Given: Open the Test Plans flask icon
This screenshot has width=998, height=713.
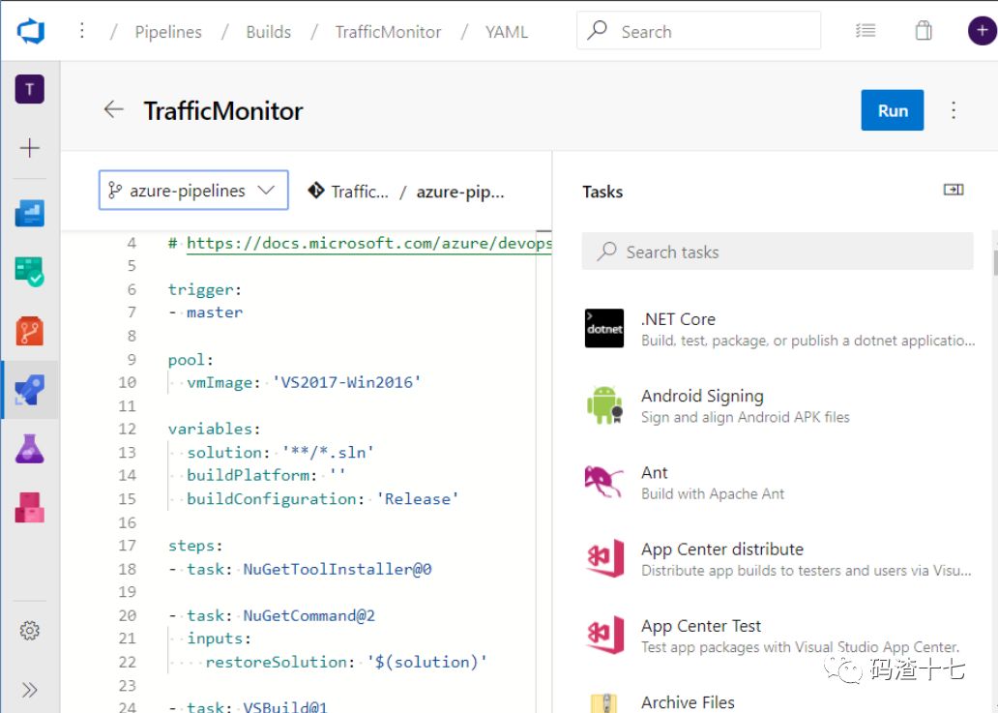Looking at the screenshot, I should point(30,449).
